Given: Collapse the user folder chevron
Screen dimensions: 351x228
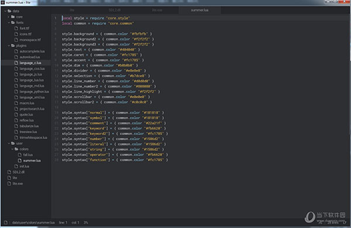Looking at the screenshot, I should [x=9, y=143].
